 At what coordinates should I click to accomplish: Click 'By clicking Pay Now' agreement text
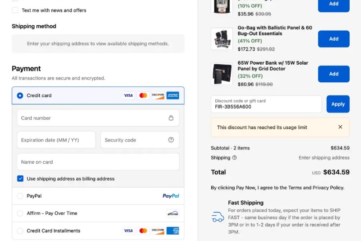pyautogui.click(x=278, y=188)
